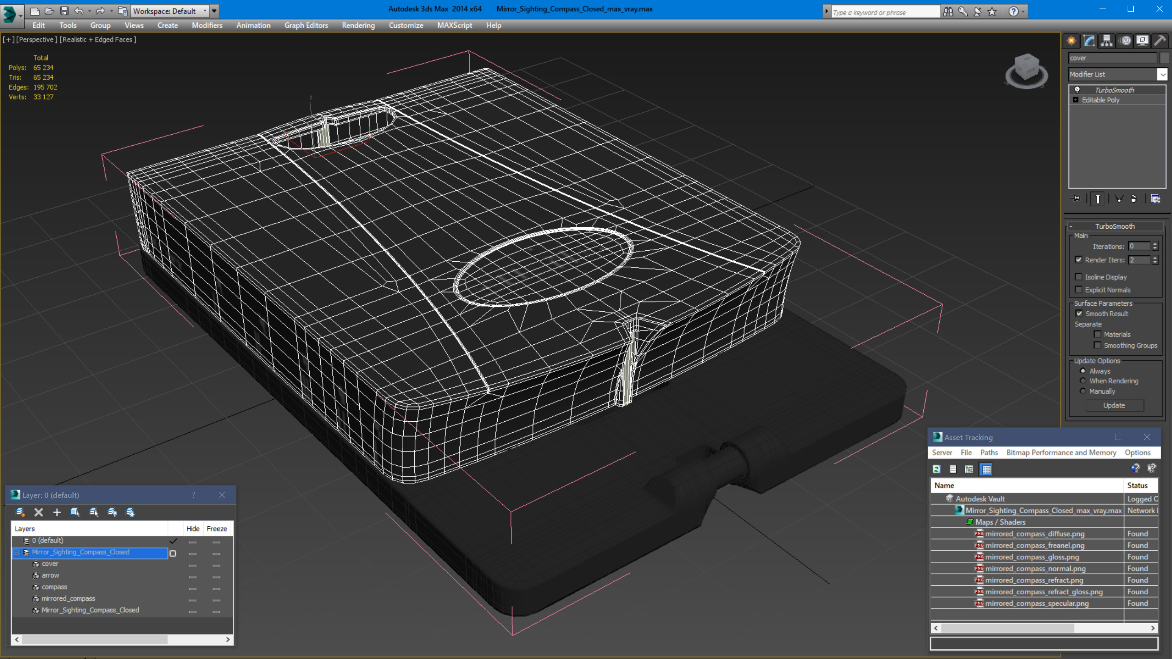Click Refresh icon in Asset Tracking toolbar
This screenshot has height=659, width=1172.
(x=936, y=469)
